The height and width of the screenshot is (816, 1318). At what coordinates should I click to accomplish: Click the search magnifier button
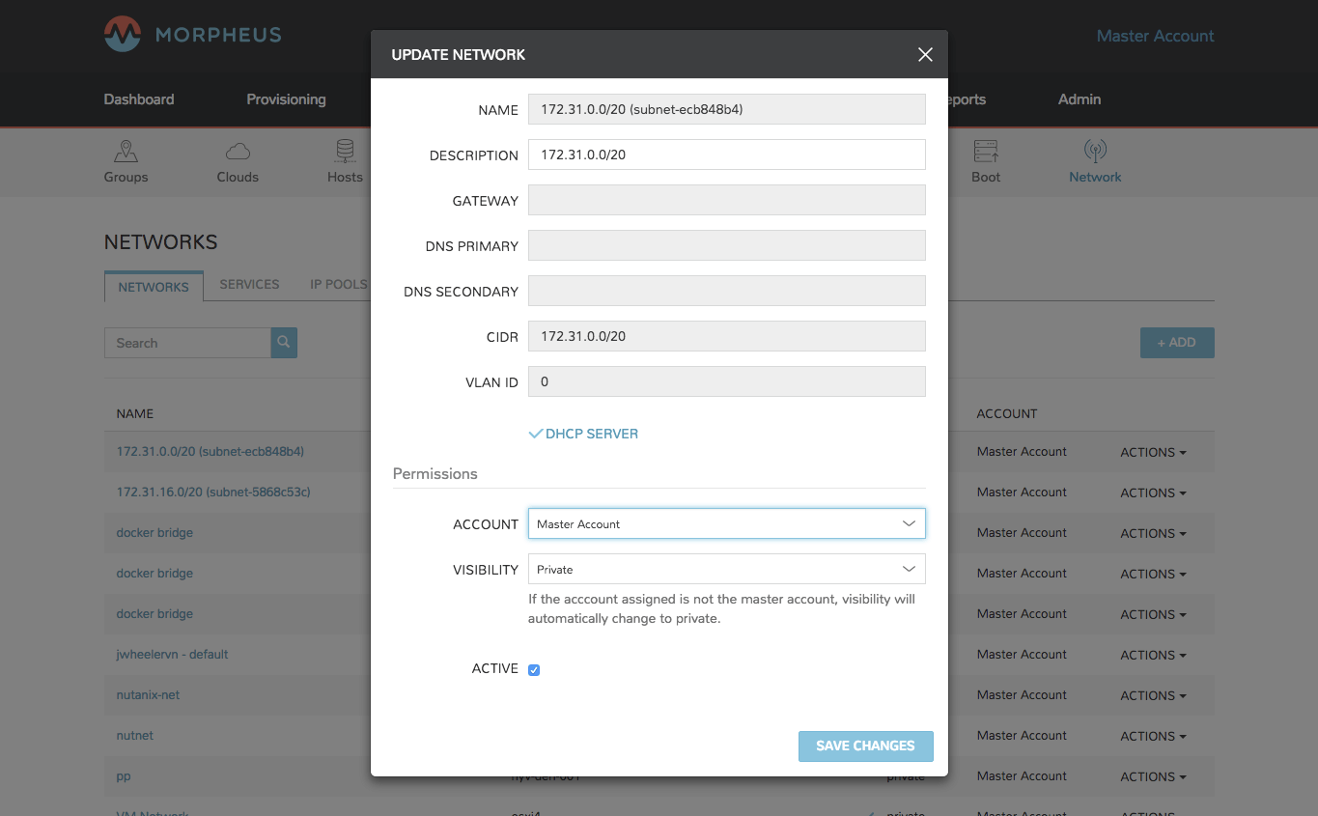[284, 343]
